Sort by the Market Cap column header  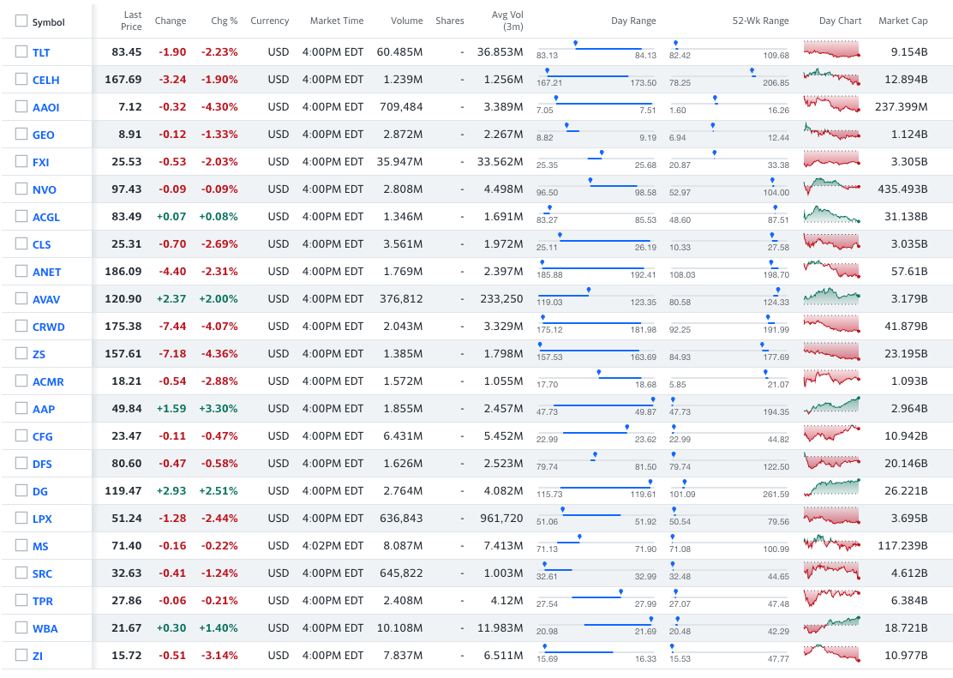[903, 21]
